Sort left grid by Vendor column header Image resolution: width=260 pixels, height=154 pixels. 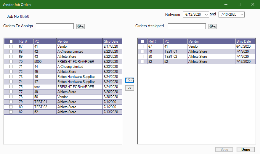point(79,41)
